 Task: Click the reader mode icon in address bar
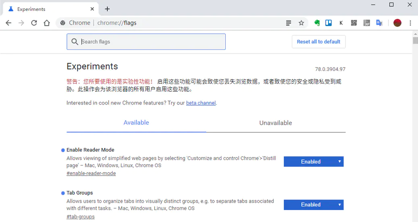[x=289, y=23]
